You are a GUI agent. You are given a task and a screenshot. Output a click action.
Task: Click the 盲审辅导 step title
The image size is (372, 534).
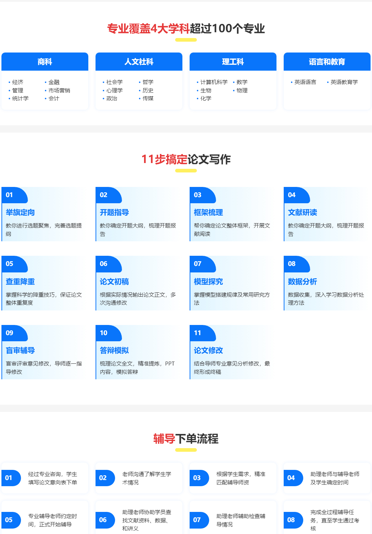(20, 350)
